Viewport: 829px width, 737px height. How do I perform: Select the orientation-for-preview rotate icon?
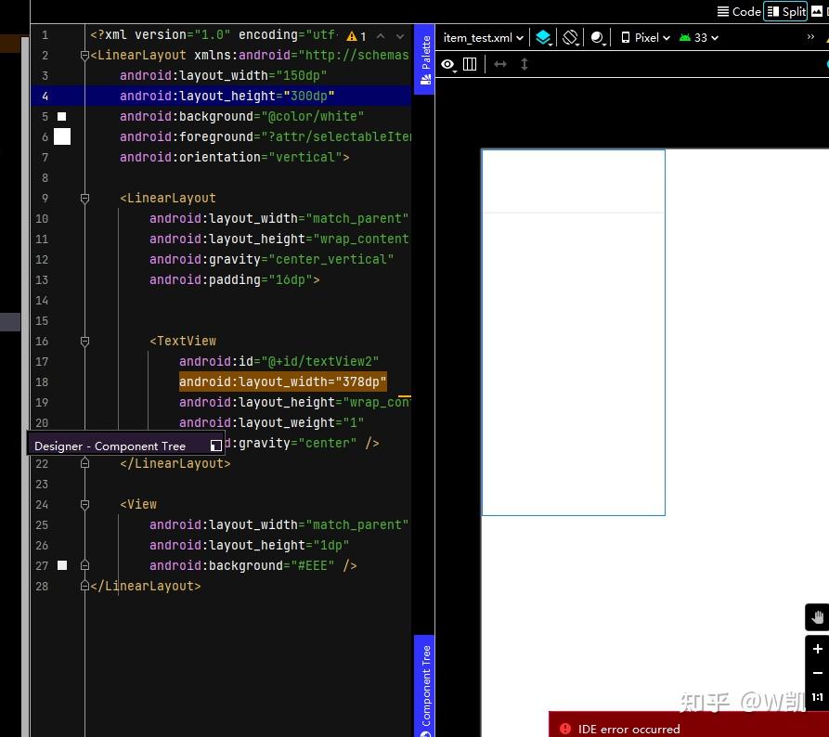tap(570, 38)
